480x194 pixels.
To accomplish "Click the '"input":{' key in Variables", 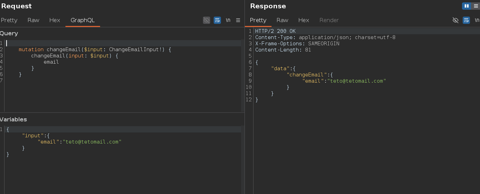I will click(x=36, y=136).
